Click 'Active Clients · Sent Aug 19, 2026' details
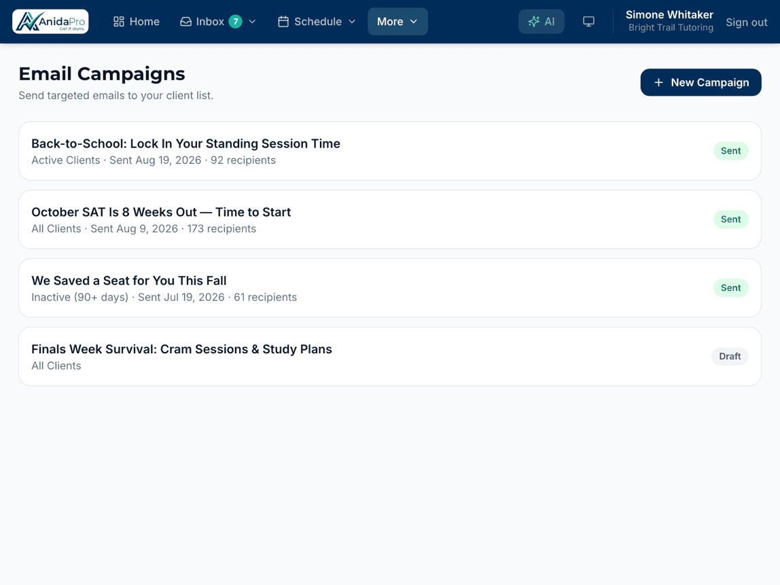Viewport: 780px width, 585px height. pos(154,160)
